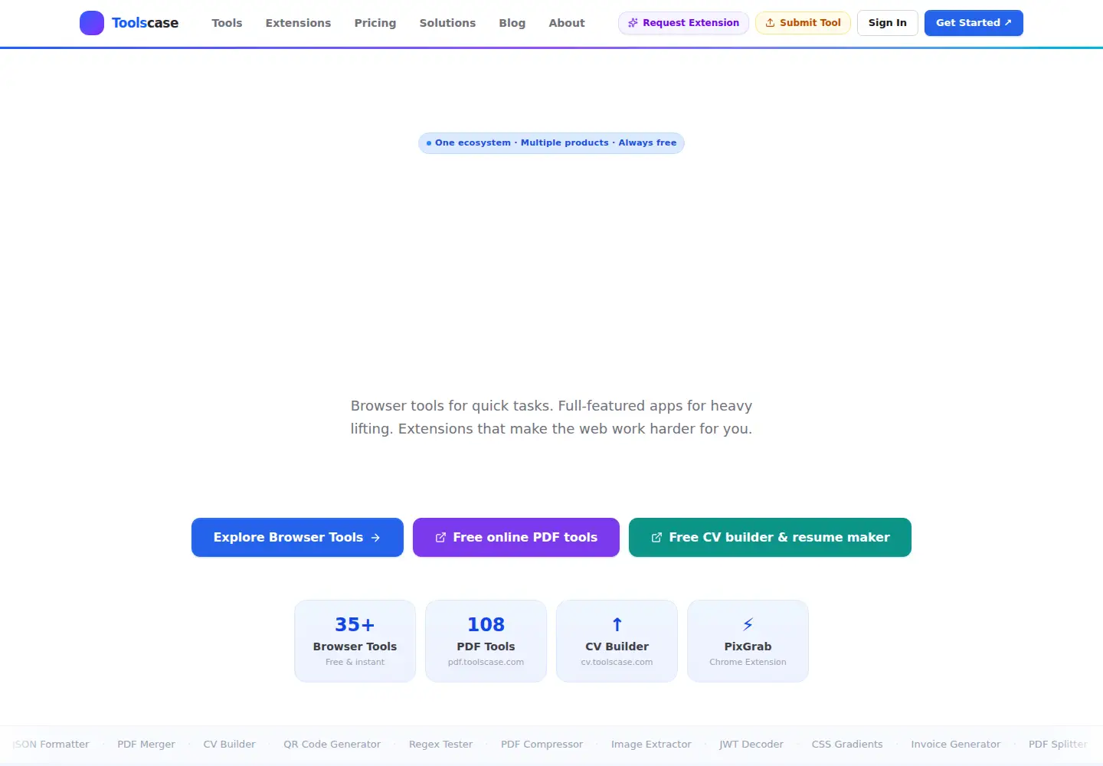Click the "One ecosystem · Multiple products" badge
The height and width of the screenshot is (766, 1103).
pos(551,143)
